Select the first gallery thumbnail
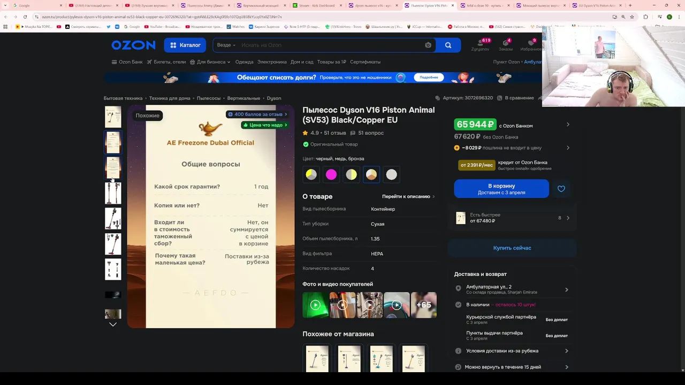Screen dimensions: 685x385 (113, 117)
